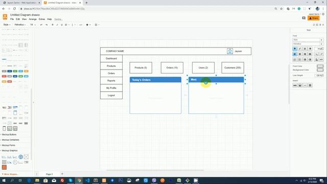Click the subscript icon in Text panel
This screenshot has width=327, height=184.
316,54
